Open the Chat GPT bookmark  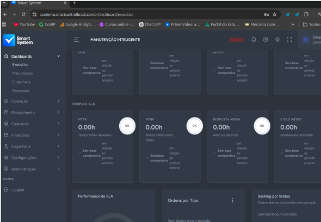pyautogui.click(x=150, y=24)
